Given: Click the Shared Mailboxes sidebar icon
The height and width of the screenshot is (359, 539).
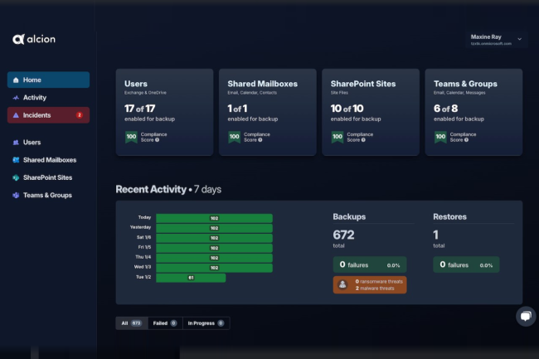Looking at the screenshot, I should point(15,160).
